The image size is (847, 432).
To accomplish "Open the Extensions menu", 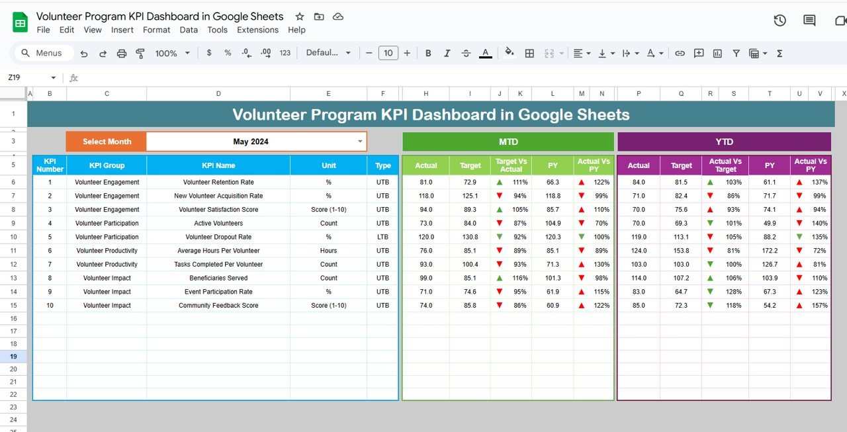I will click(257, 30).
